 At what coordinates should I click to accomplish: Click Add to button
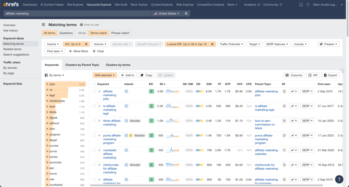127,75
